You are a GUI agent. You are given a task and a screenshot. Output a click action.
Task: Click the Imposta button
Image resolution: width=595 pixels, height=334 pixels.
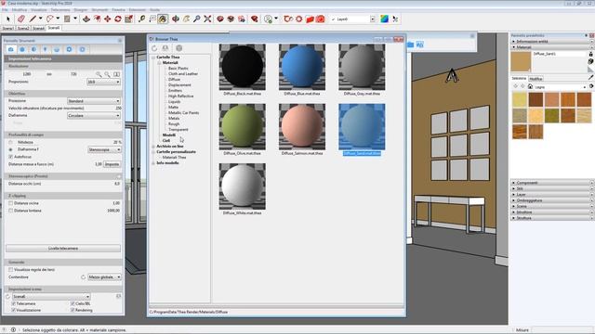(112, 164)
